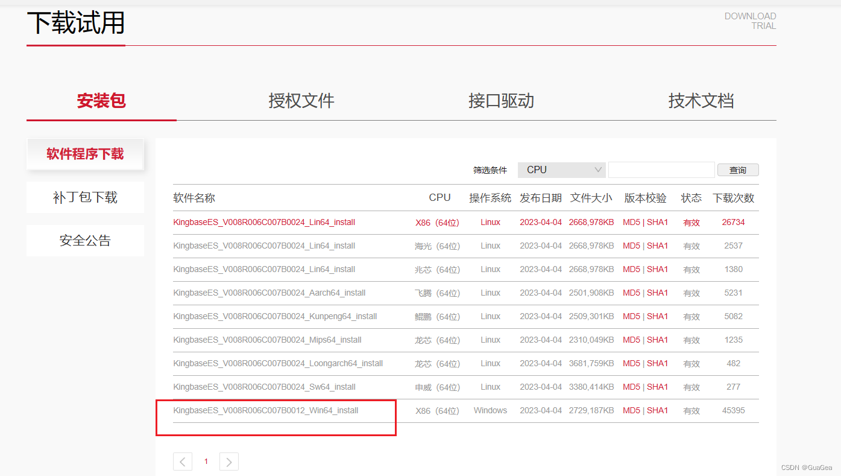
Task: Switch to 授权文件 tab
Action: [301, 101]
